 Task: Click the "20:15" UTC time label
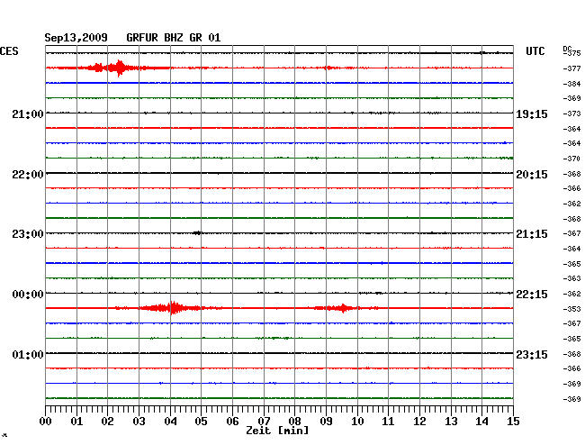[532, 175]
